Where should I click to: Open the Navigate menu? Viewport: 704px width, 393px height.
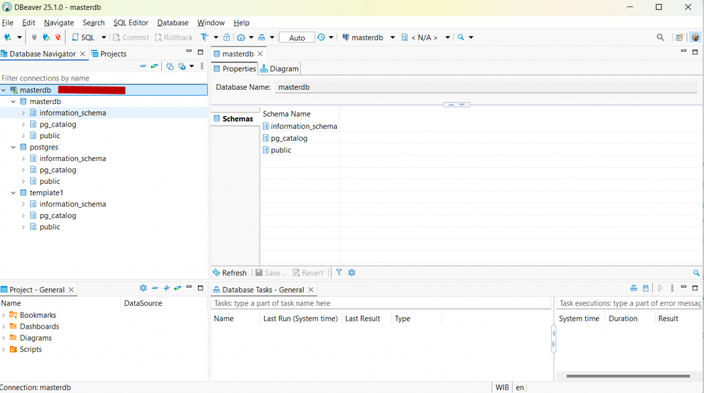coord(59,22)
